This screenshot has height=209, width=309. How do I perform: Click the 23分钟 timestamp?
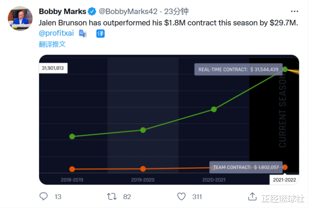(176, 12)
